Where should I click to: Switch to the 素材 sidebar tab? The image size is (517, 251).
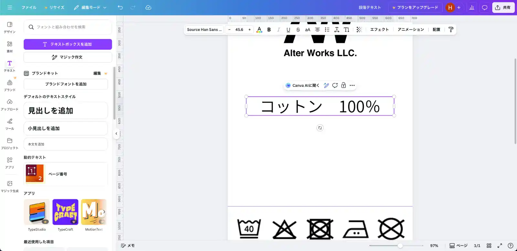(x=10, y=47)
